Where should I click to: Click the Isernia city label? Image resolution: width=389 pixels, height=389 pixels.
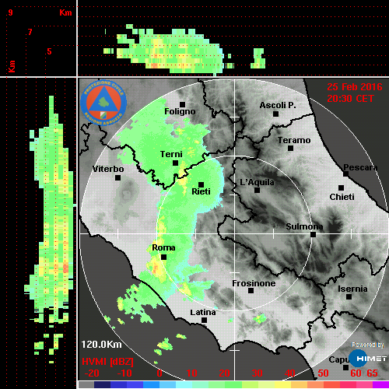tap(352, 289)
